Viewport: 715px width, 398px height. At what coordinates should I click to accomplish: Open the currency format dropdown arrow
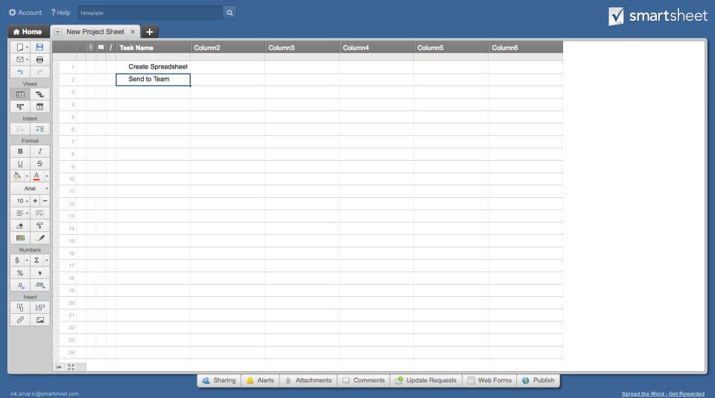[27, 260]
